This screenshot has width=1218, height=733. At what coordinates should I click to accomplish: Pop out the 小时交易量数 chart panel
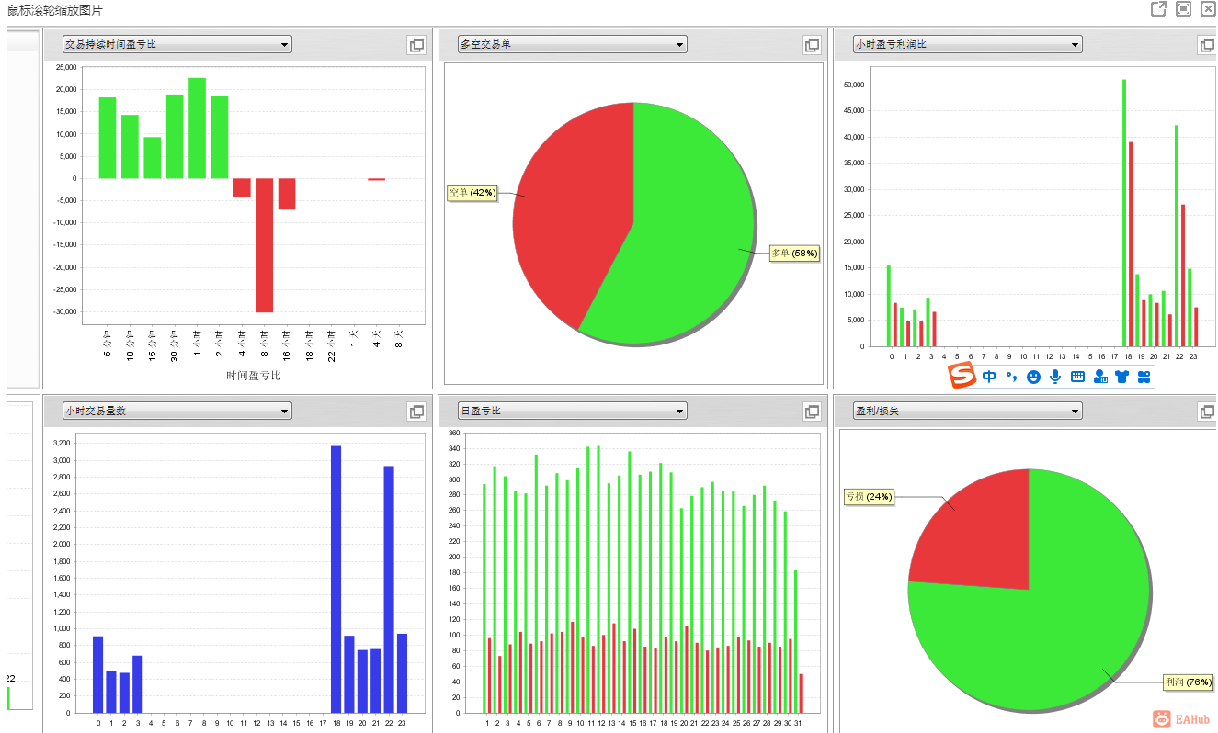(x=416, y=412)
